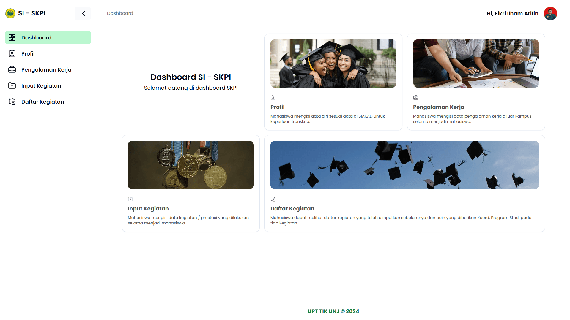Click the SI-SKPI university logo
The image size is (570, 320).
point(10,13)
